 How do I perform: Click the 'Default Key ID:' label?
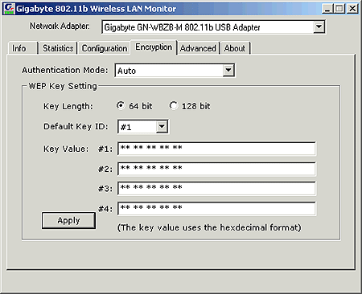76,126
